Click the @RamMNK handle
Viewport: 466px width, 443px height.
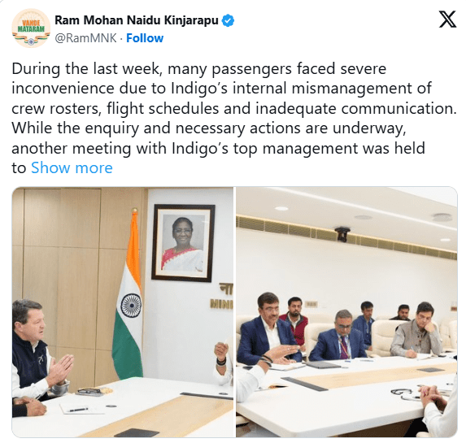[x=86, y=38]
